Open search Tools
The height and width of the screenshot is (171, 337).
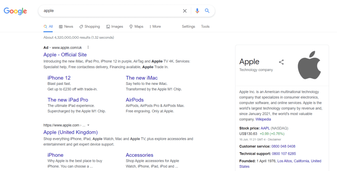click(x=205, y=26)
